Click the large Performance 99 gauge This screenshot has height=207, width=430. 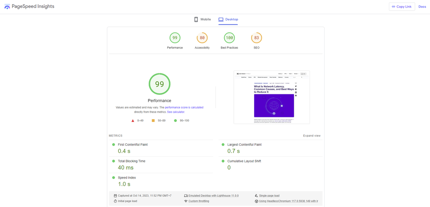160,84
